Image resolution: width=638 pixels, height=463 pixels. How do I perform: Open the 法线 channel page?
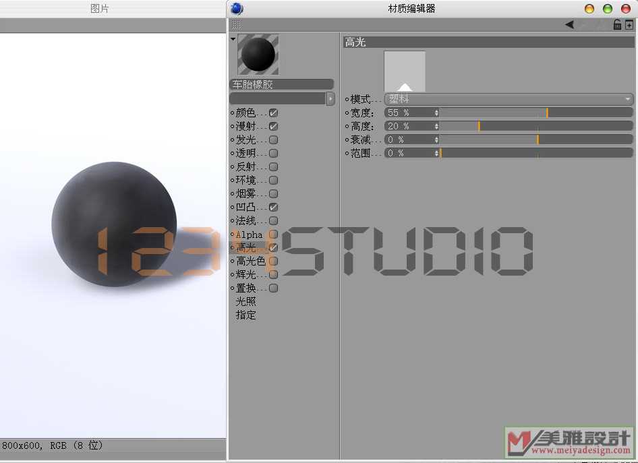pyautogui.click(x=245, y=220)
